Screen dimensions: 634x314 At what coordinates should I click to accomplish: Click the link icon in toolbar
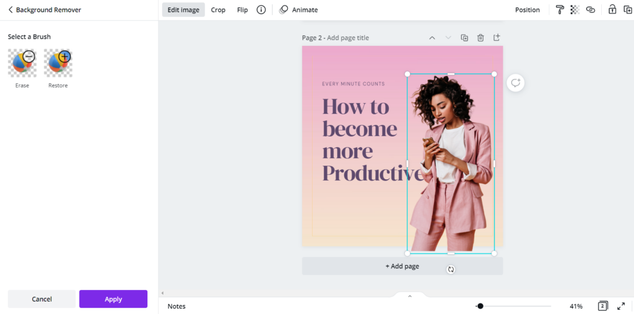click(591, 10)
